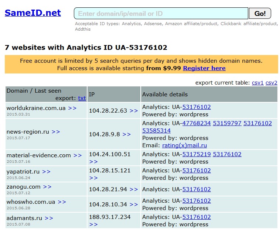Open the Register here link
The width and height of the screenshot is (280, 230).
pos(204,68)
